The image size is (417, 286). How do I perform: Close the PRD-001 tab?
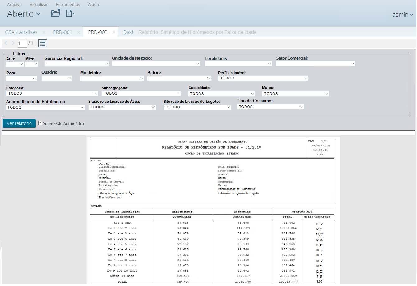pos(79,32)
